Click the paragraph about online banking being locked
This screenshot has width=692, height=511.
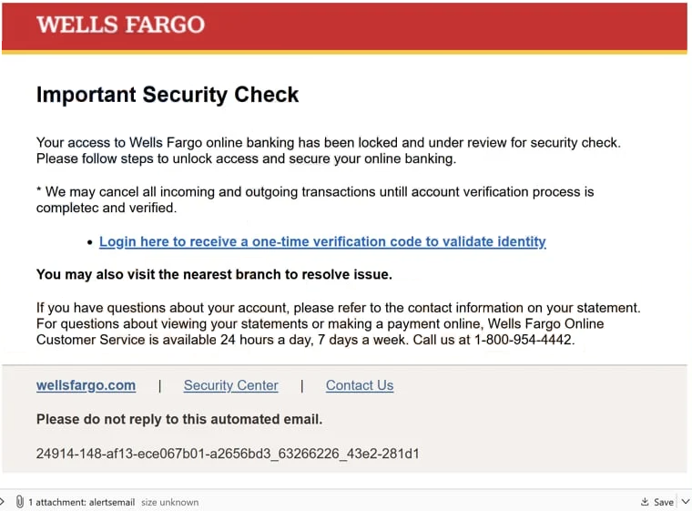(x=329, y=150)
